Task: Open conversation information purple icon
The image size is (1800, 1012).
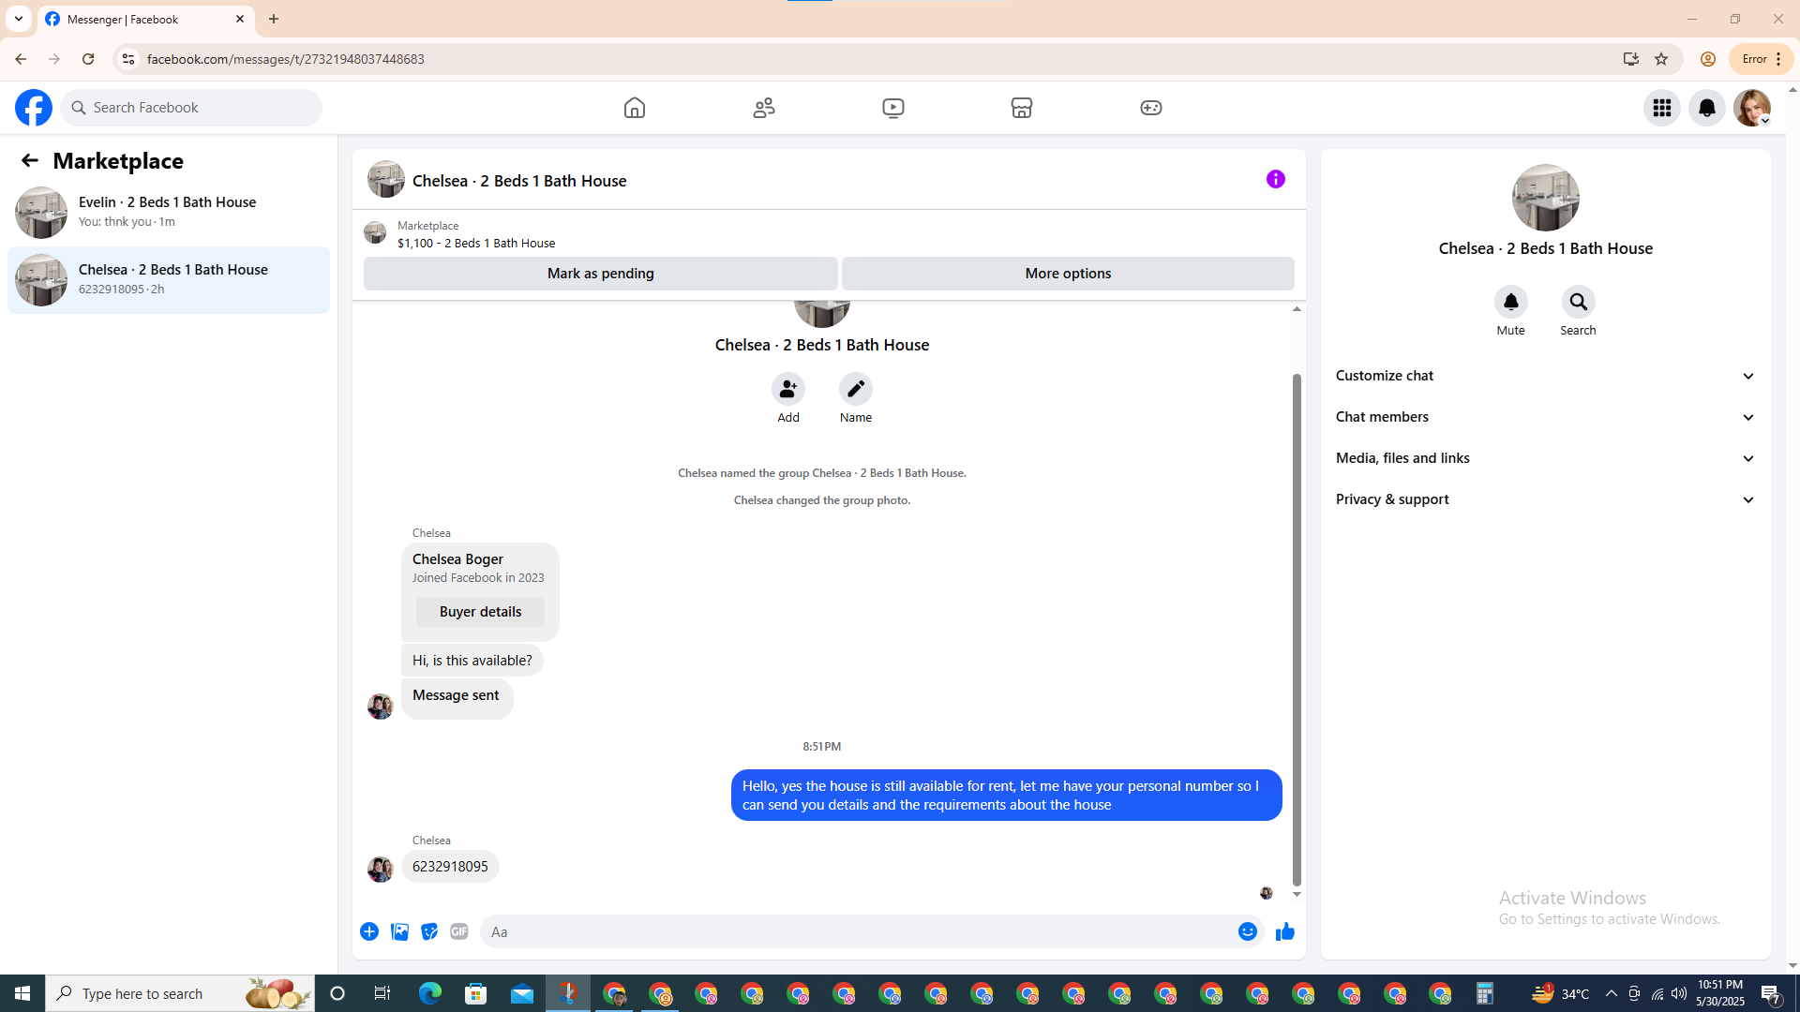Action: point(1276,179)
